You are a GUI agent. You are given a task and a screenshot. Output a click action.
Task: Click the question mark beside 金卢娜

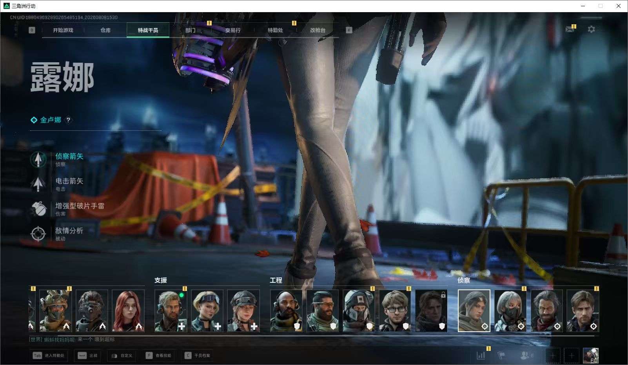(x=68, y=120)
